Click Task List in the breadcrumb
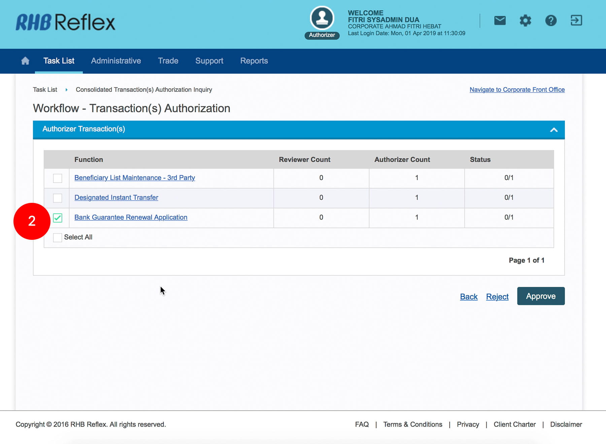 coord(45,90)
